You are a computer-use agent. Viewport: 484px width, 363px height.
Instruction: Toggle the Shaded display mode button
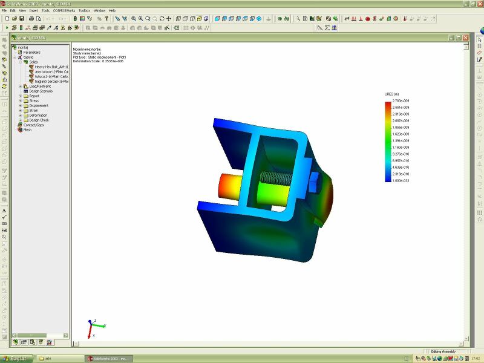click(x=199, y=19)
